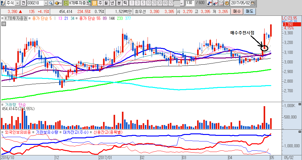Select the magenta 13 moving average legend
This screenshot has width=302, height=160.
[x=60, y=19]
